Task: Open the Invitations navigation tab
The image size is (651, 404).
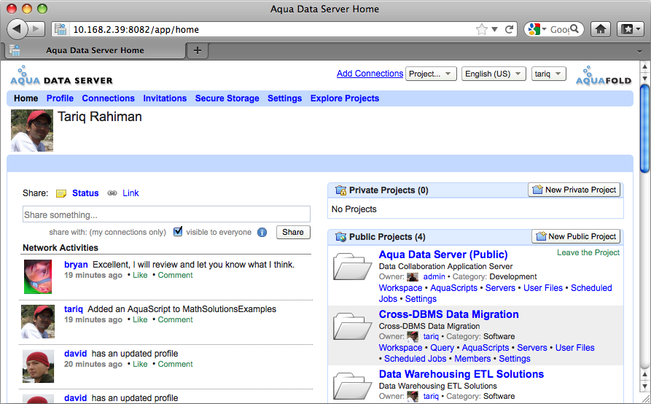Action: click(x=165, y=98)
